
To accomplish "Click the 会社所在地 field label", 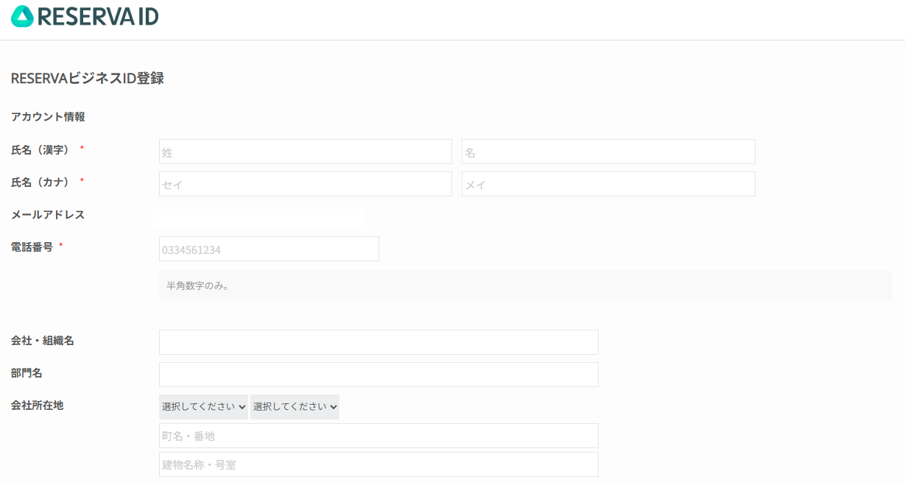I will coord(37,405).
